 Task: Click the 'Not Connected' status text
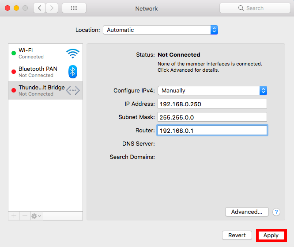(x=179, y=55)
